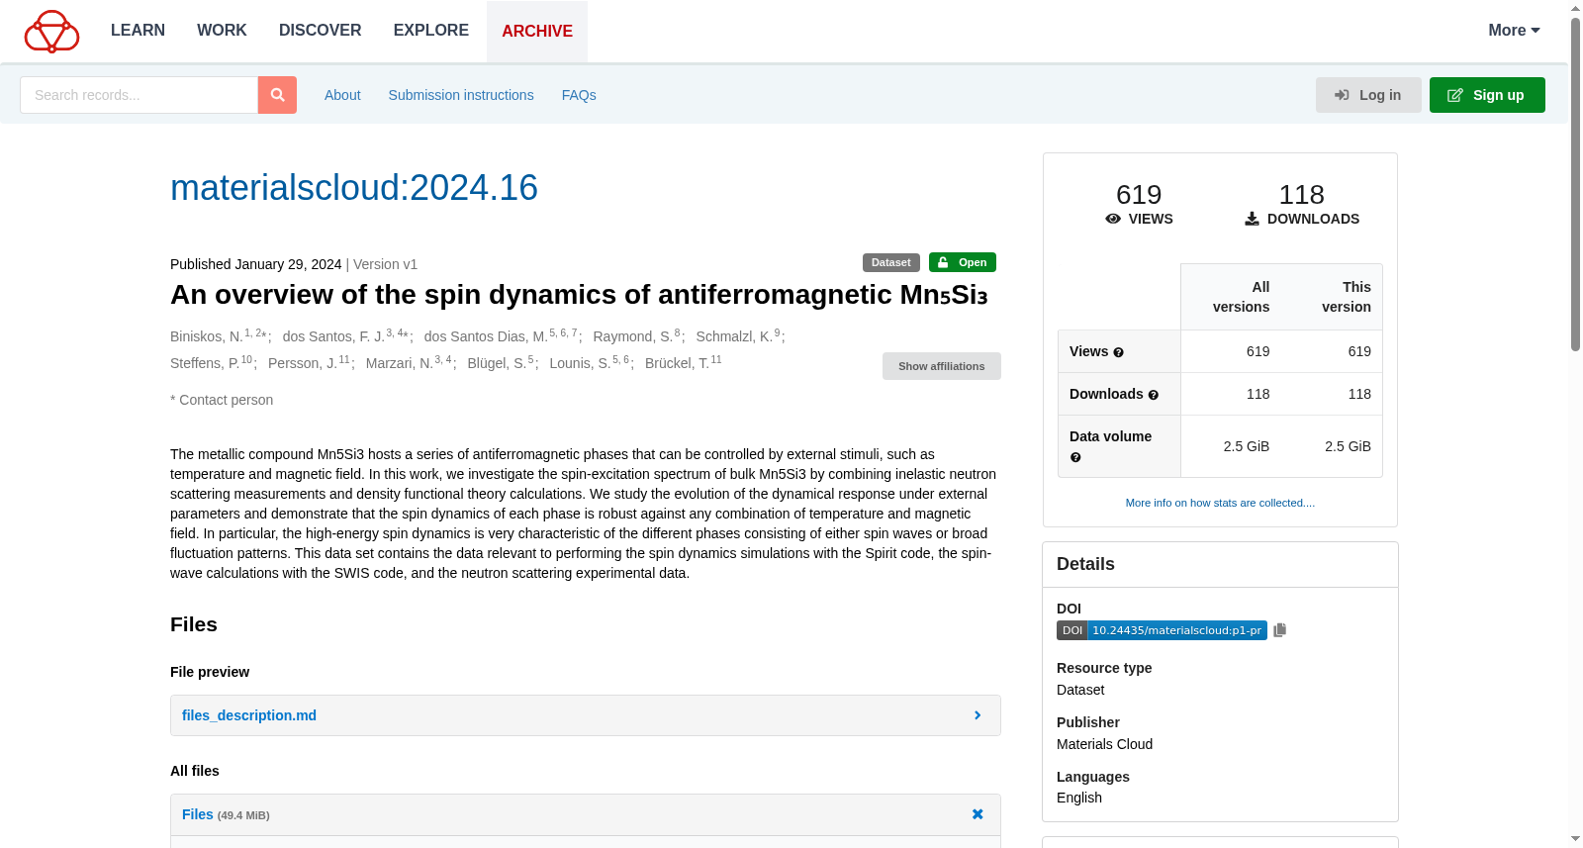Open 'More info on how stats are collected' link

(1220, 503)
